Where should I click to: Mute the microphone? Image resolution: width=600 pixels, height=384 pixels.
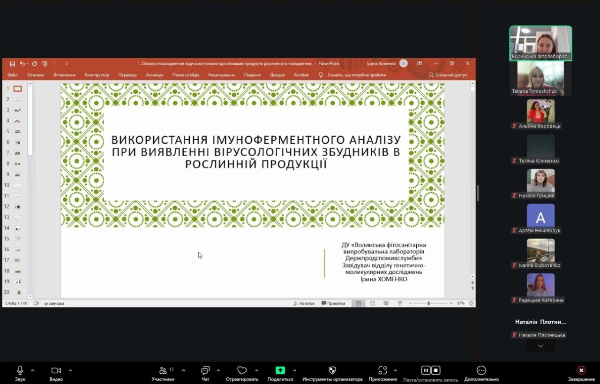pos(20,371)
